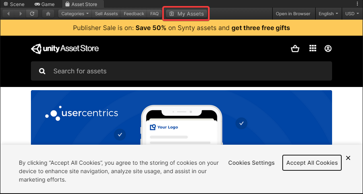This screenshot has height=194, width=363.
Task: Expand the Categories dropdown
Action: point(75,14)
